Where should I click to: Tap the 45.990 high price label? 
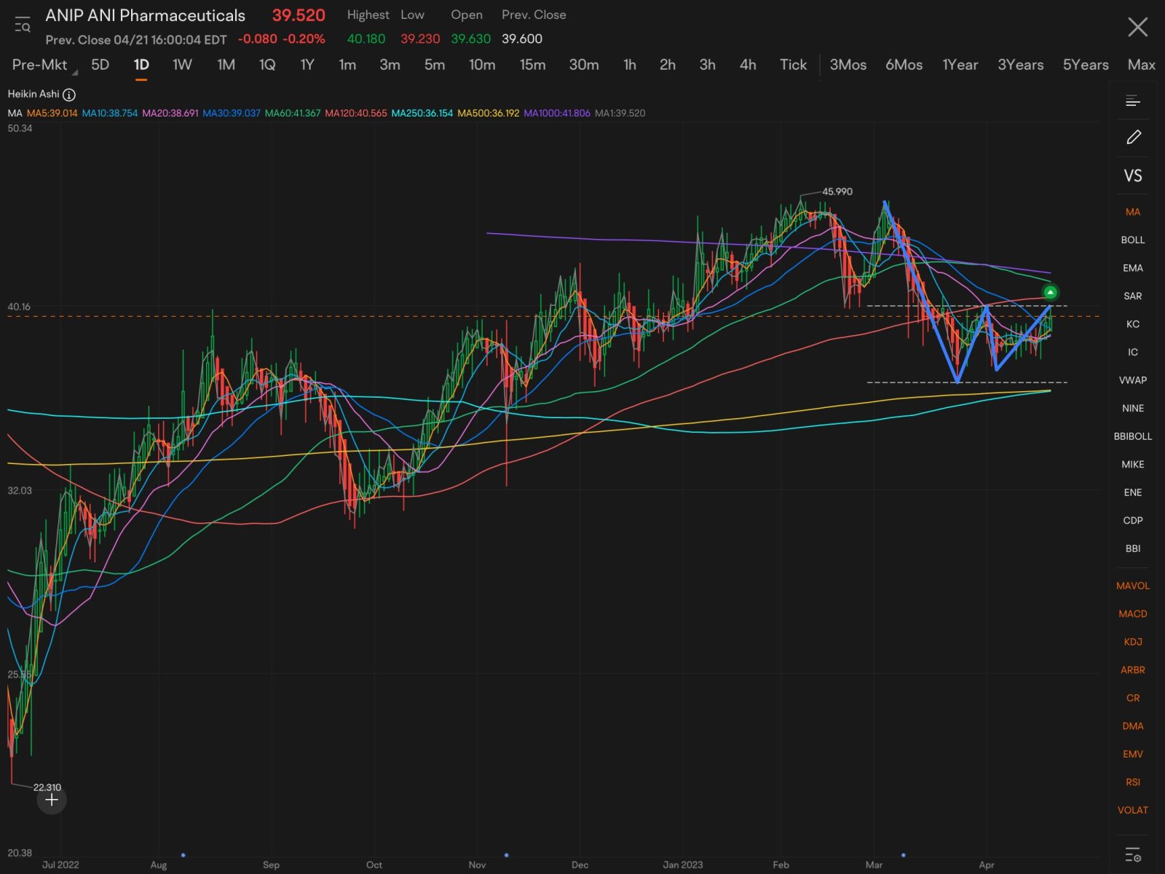point(837,192)
